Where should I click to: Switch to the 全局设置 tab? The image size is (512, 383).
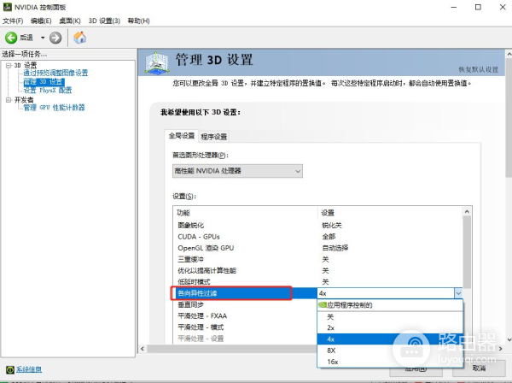click(181, 136)
